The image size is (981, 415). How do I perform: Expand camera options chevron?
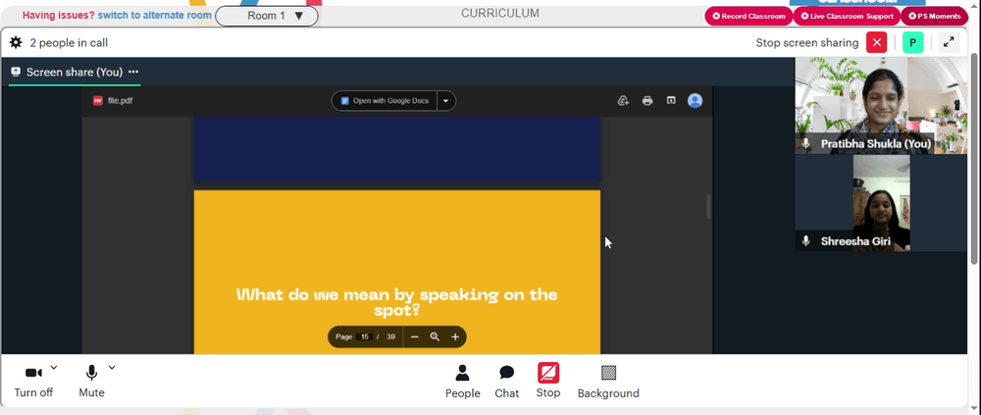54,368
